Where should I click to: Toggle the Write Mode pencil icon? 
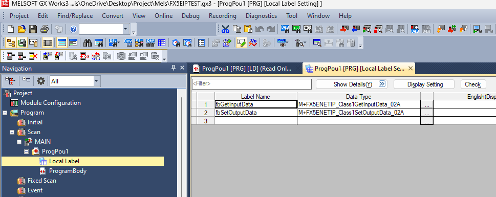(x=242, y=42)
